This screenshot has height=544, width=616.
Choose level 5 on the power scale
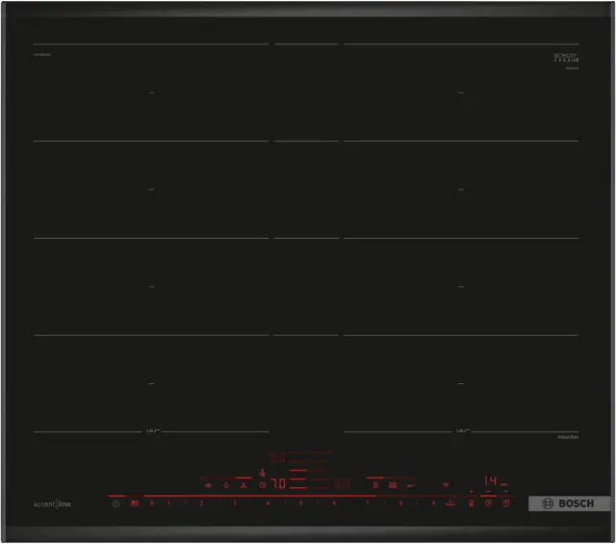tap(300, 503)
